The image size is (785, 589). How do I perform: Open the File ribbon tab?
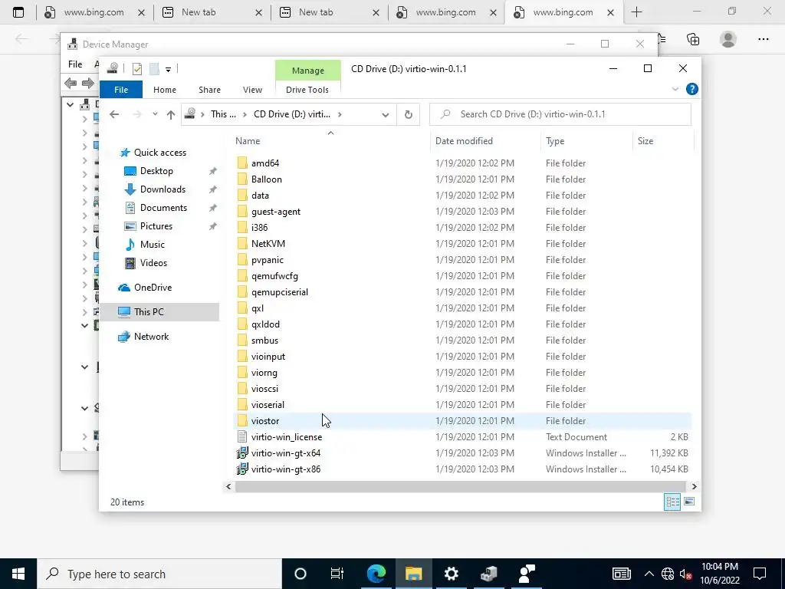(121, 90)
